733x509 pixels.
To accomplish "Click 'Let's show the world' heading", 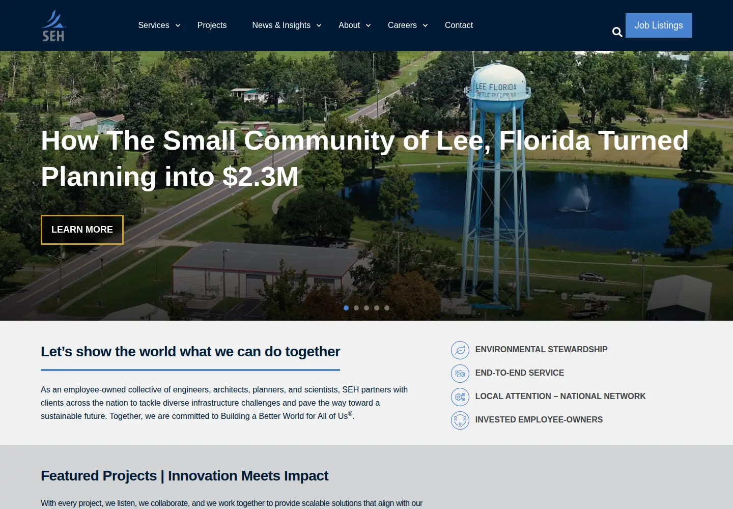I will pos(190,352).
